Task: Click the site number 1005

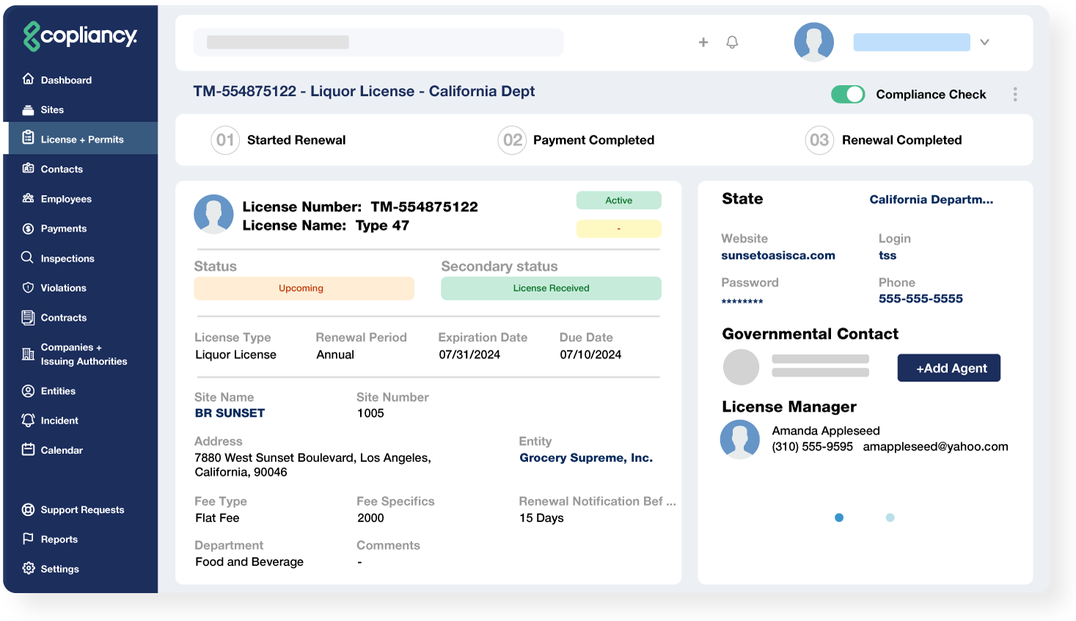Action: point(370,413)
